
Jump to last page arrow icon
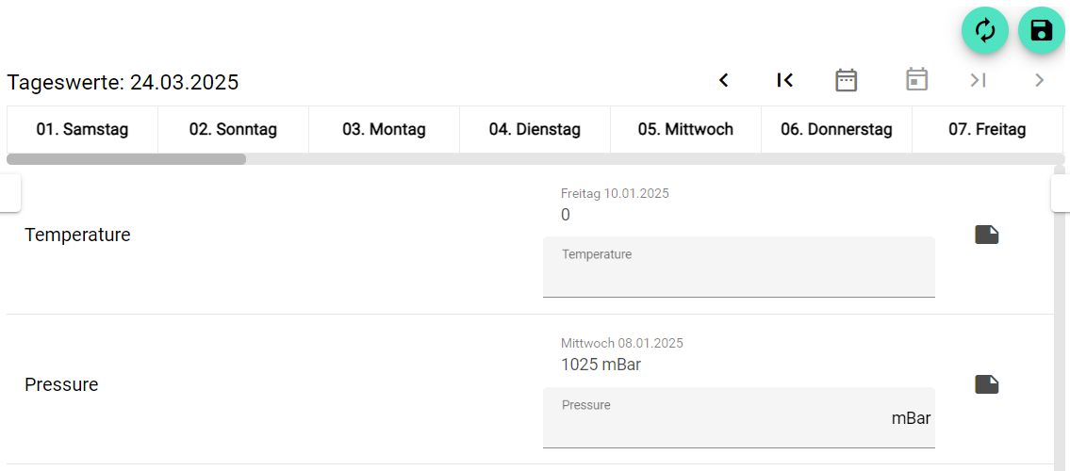tap(979, 81)
